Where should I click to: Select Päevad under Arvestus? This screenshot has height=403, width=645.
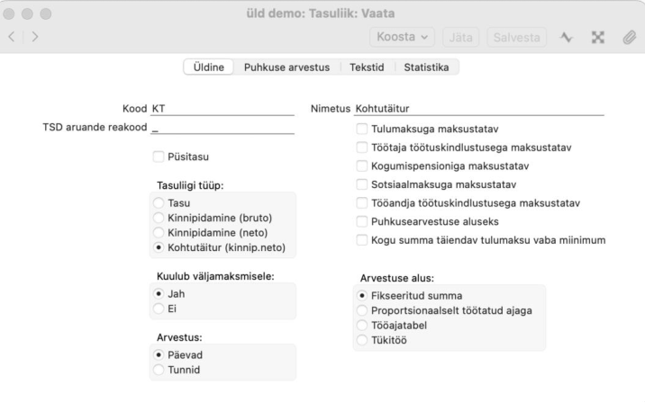click(x=159, y=355)
